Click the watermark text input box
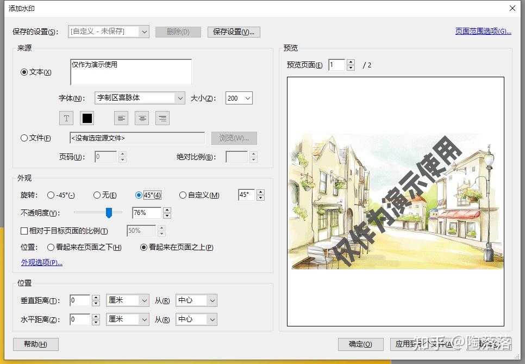This screenshot has width=525, height=364. pos(131,72)
